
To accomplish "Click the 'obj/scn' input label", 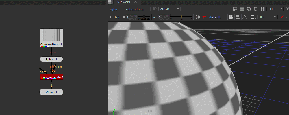I will coord(56,67).
